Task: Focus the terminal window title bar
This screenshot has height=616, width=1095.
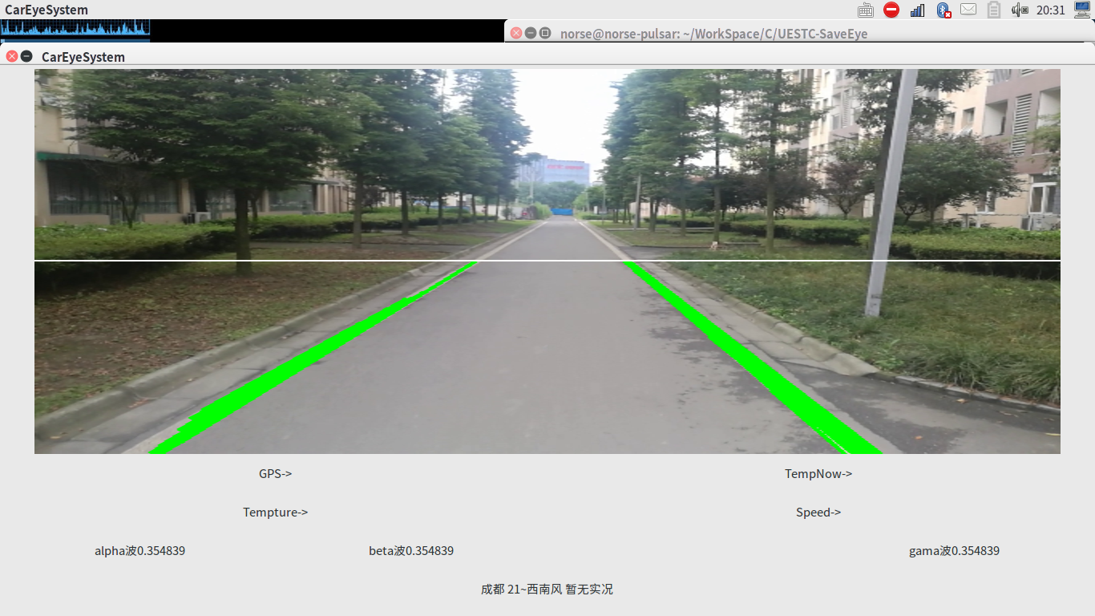Action: click(x=800, y=33)
